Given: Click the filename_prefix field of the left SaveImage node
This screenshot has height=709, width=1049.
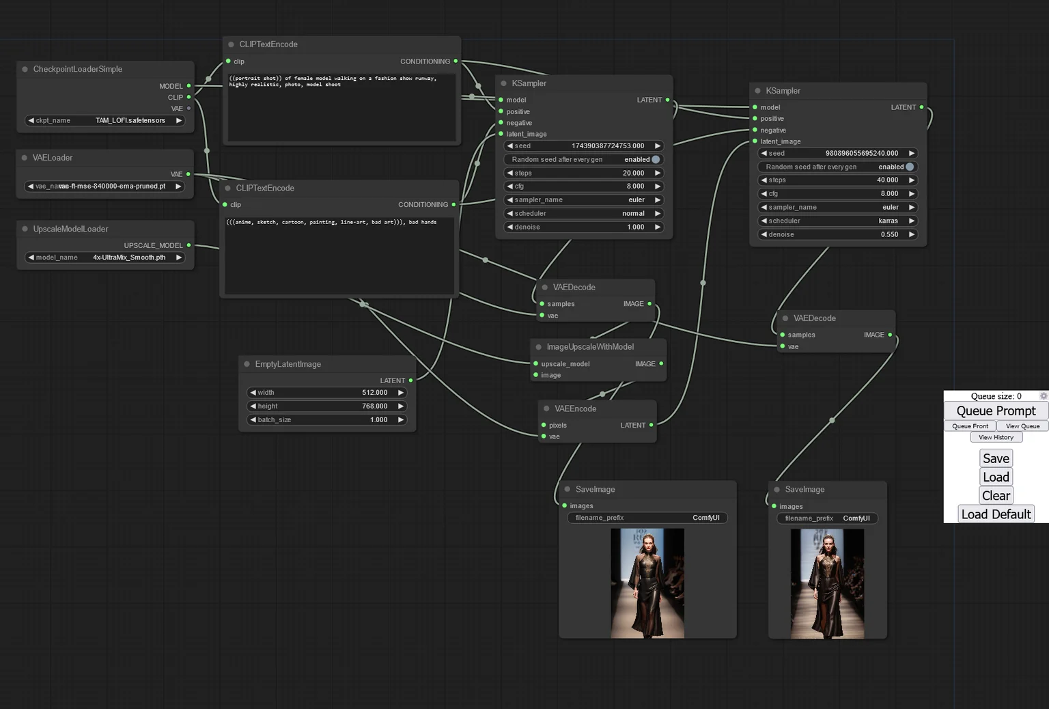Looking at the screenshot, I should (x=647, y=518).
